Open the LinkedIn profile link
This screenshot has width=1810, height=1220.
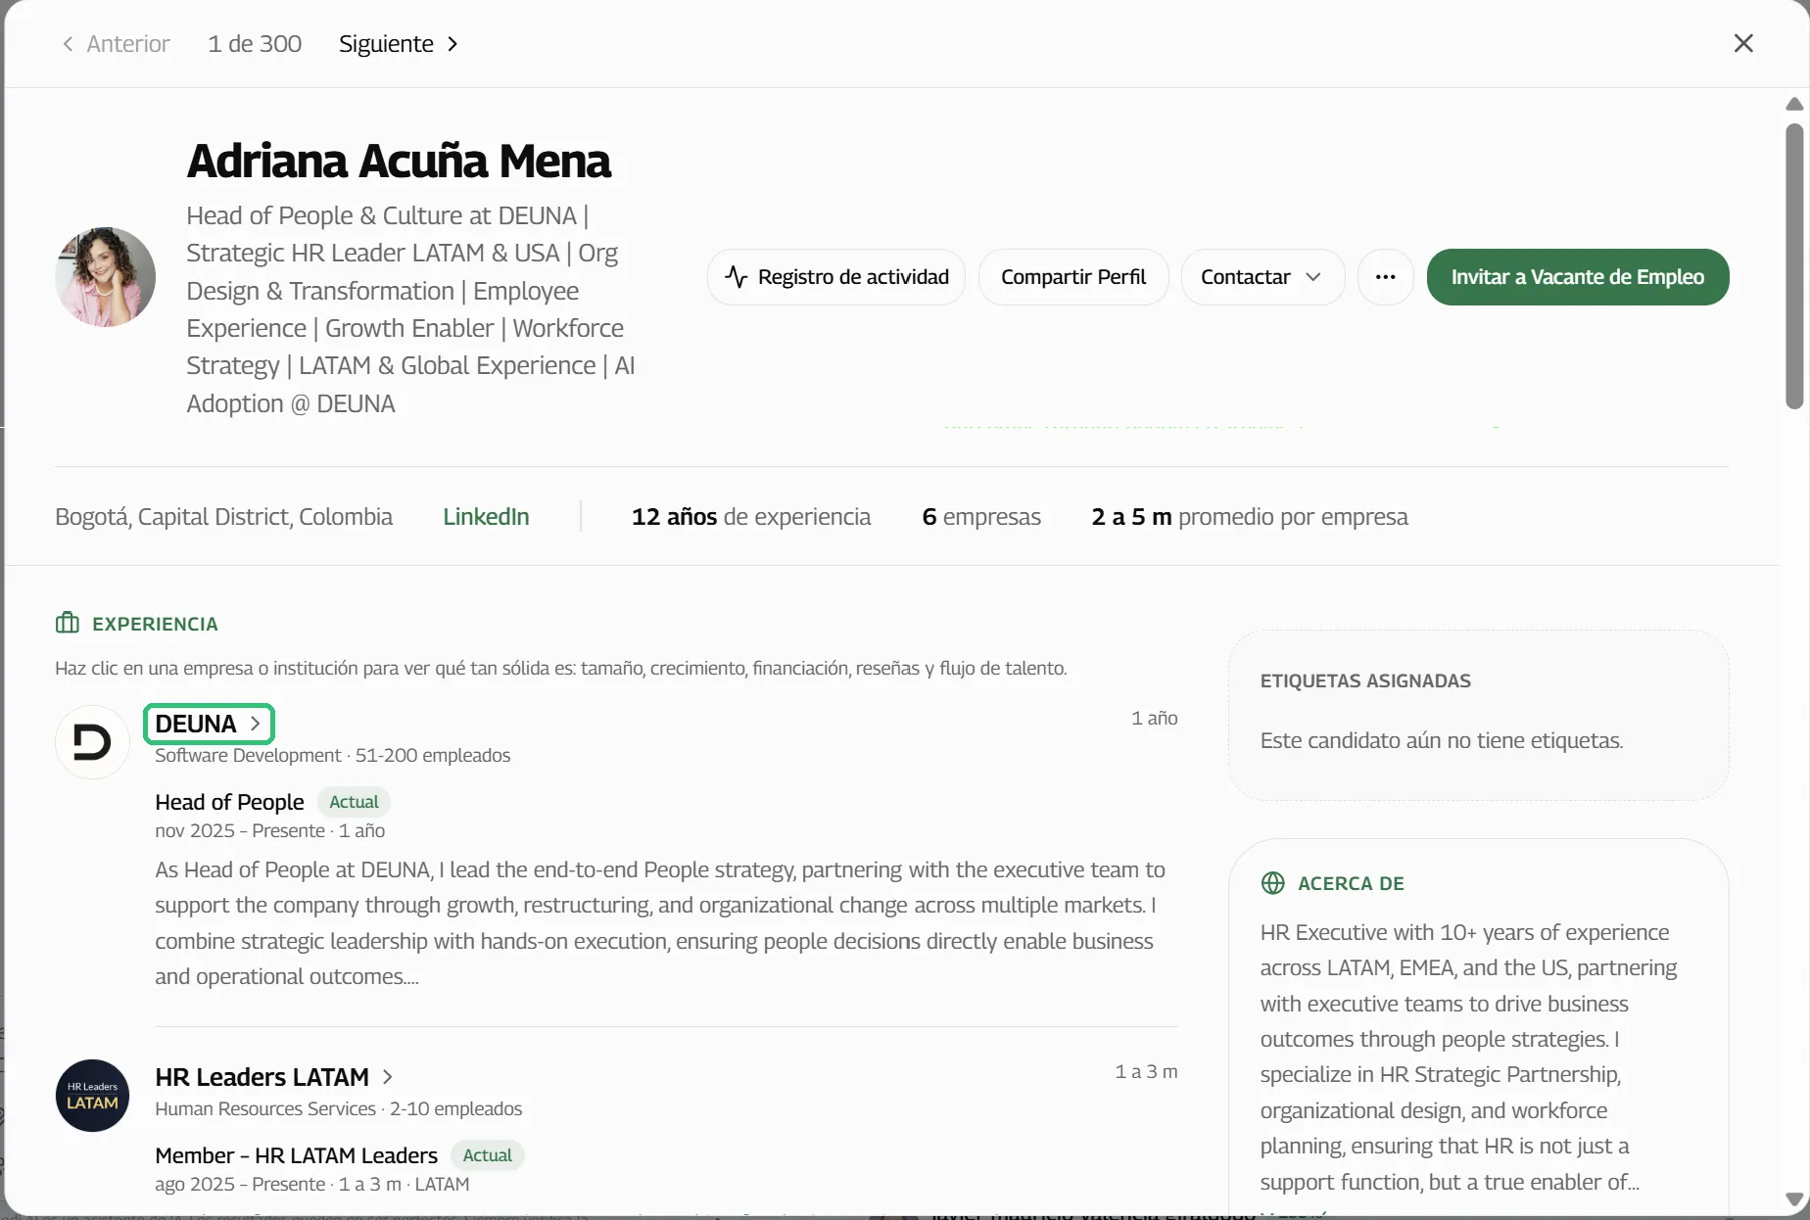pos(486,517)
